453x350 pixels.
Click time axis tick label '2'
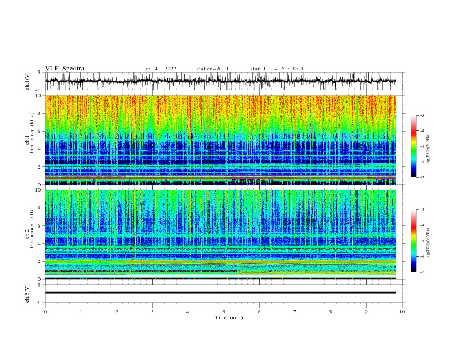[117, 312]
